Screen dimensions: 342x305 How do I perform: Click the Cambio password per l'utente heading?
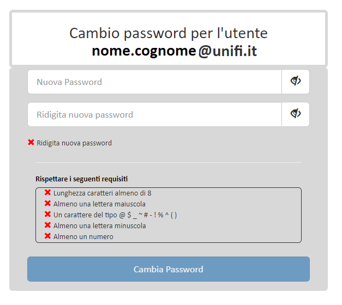pos(169,33)
